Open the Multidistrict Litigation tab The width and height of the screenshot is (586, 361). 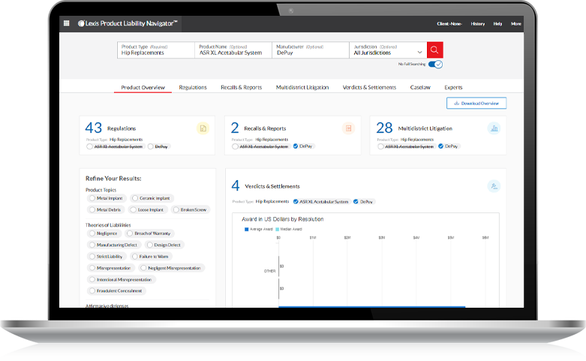302,88
